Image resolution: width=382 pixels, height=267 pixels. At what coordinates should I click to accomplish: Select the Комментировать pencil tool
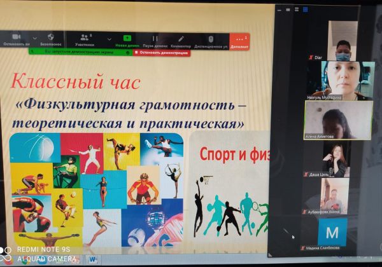181,39
